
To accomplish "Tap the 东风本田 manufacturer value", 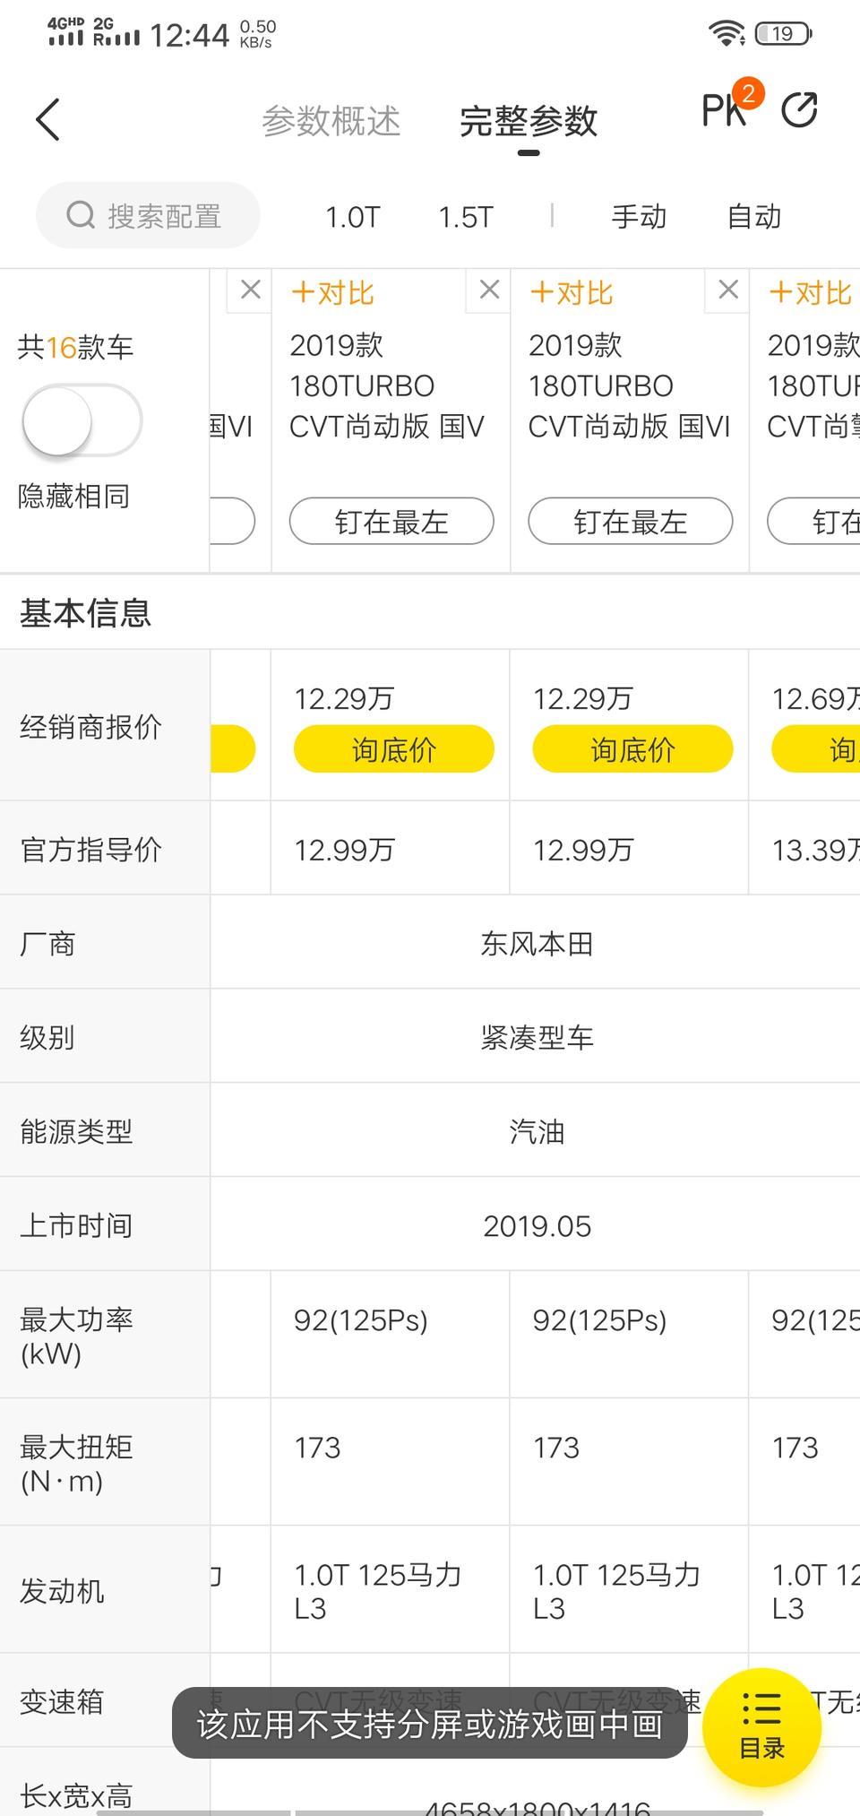I will click(x=537, y=944).
